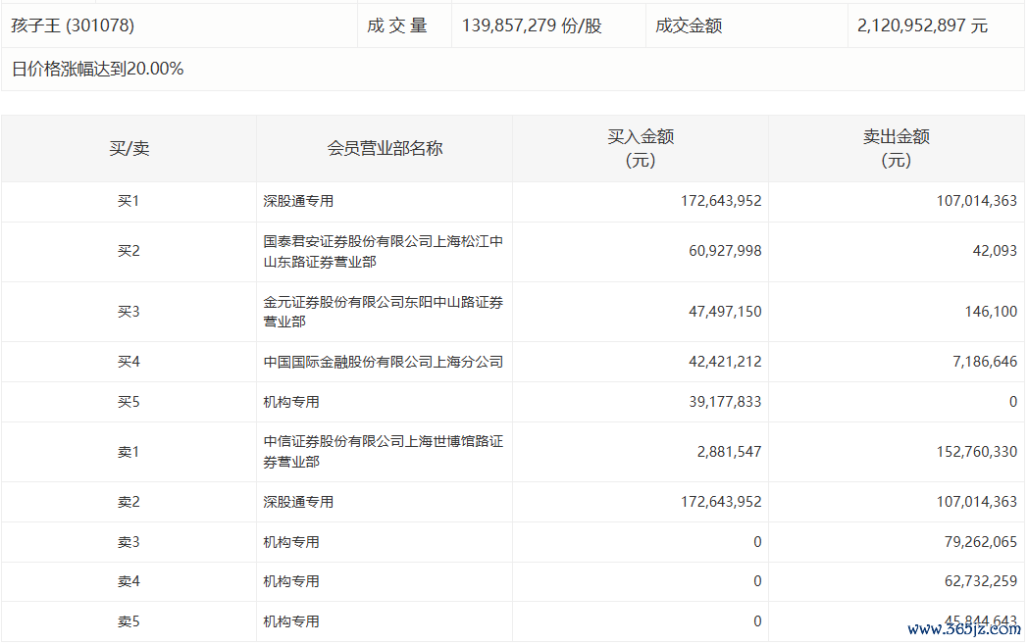Click the 卖出金额 (元) column header
Image resolution: width=1028 pixels, height=644 pixels.
[896, 148]
